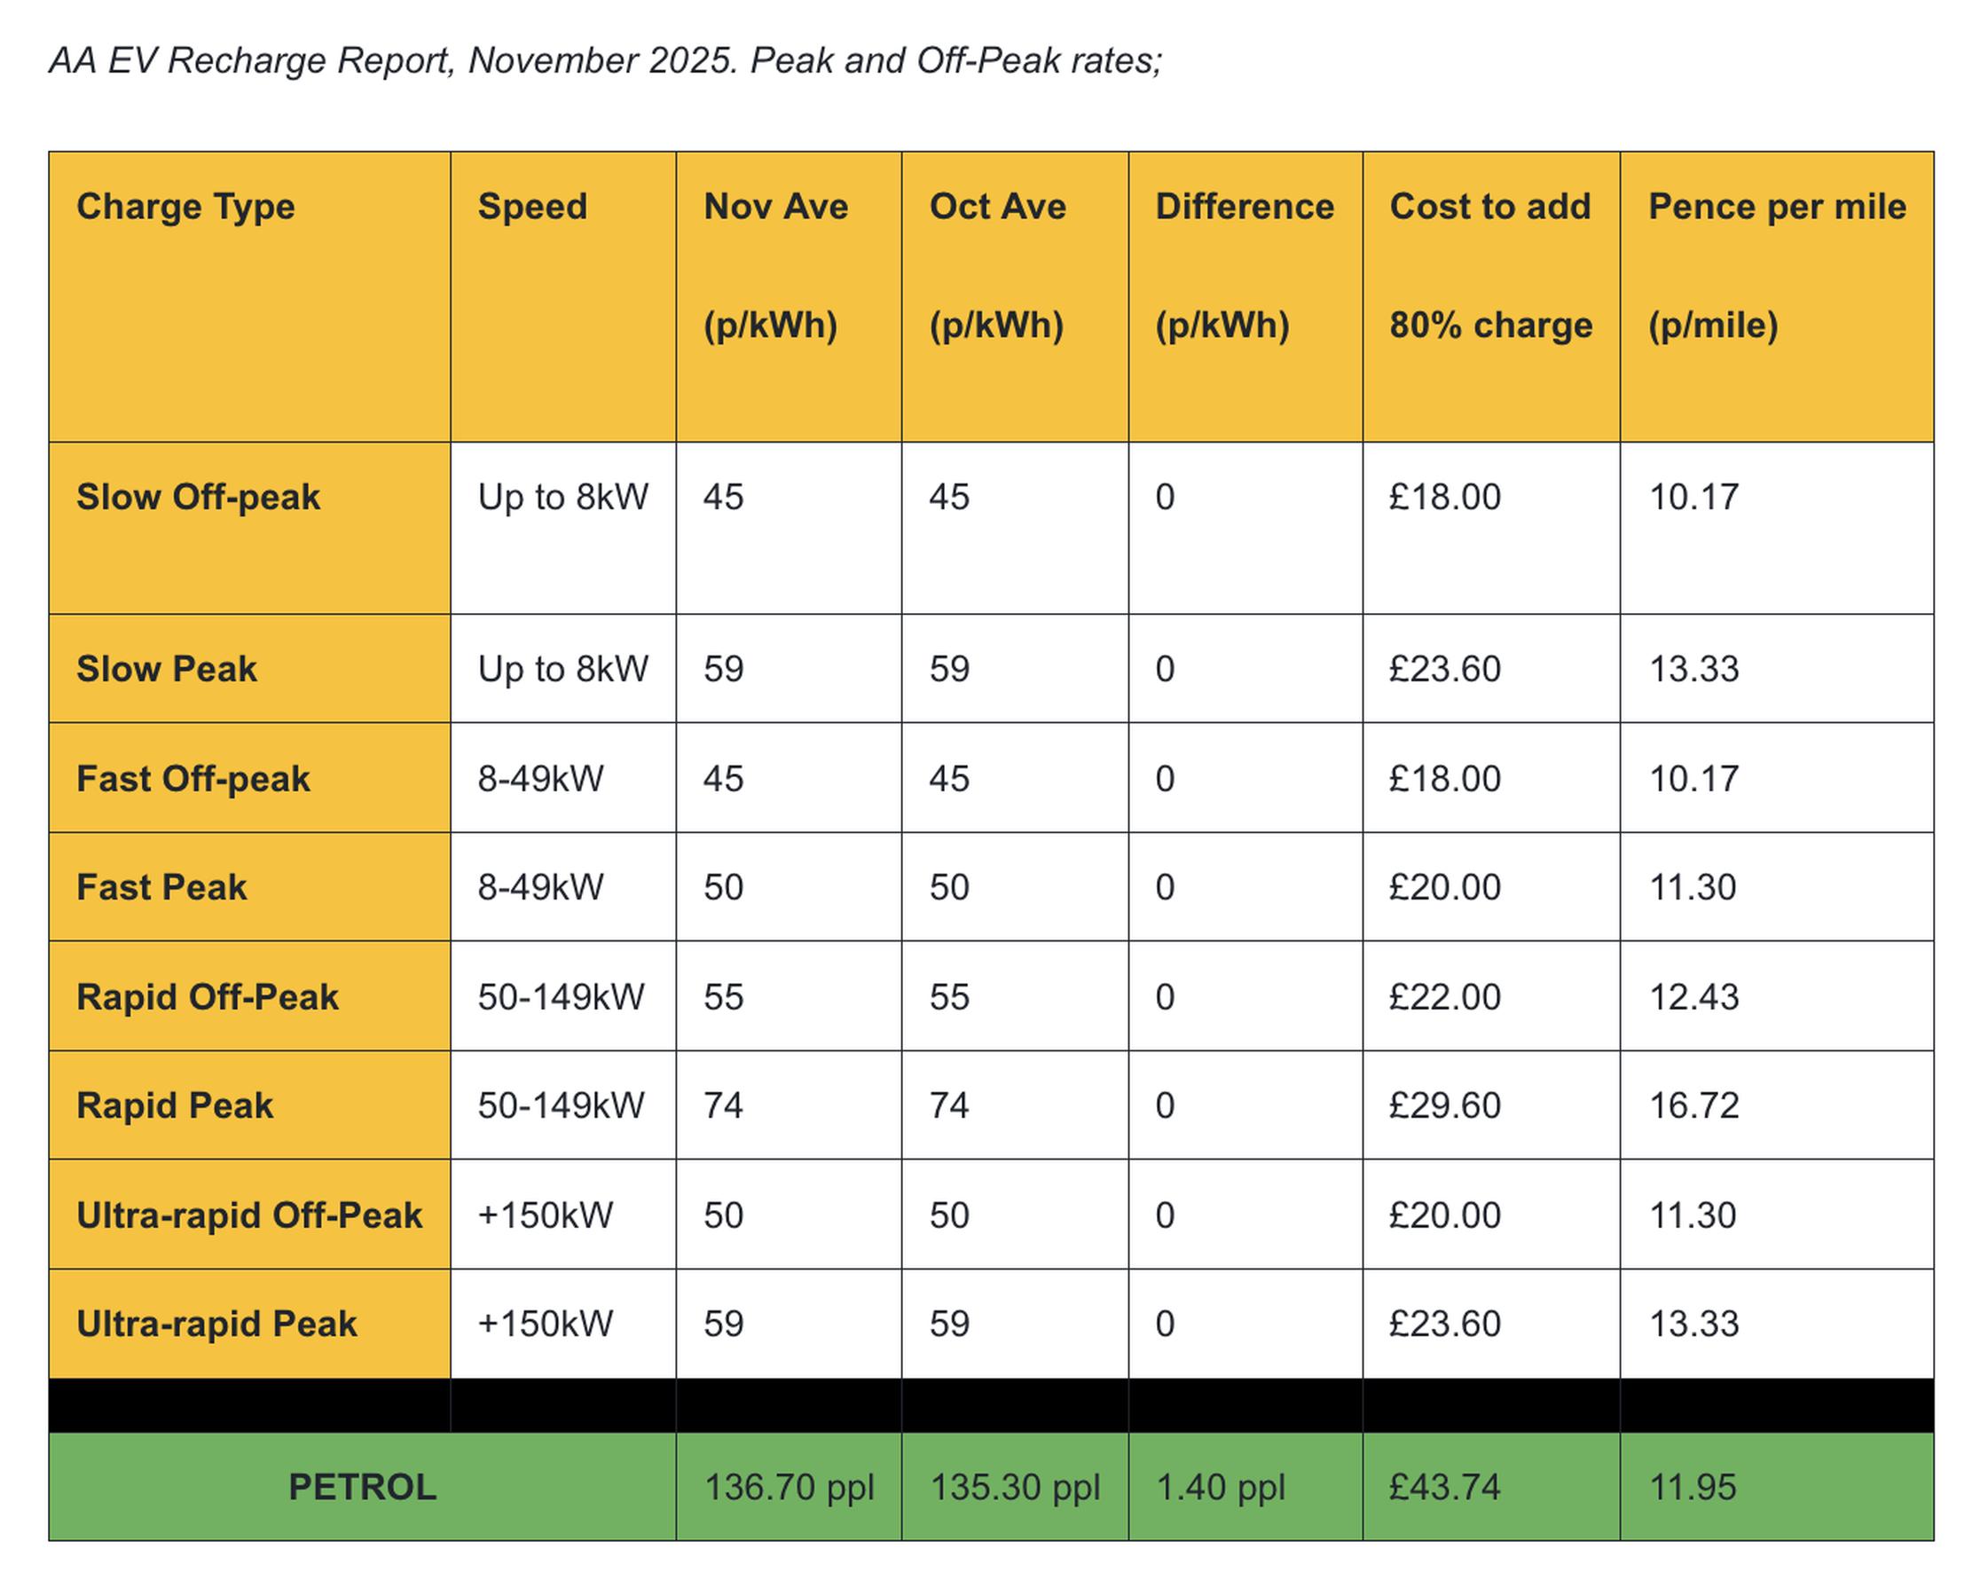This screenshot has height=1596, width=1972.
Task: Click the Fast Peak row label
Action: pos(161,887)
